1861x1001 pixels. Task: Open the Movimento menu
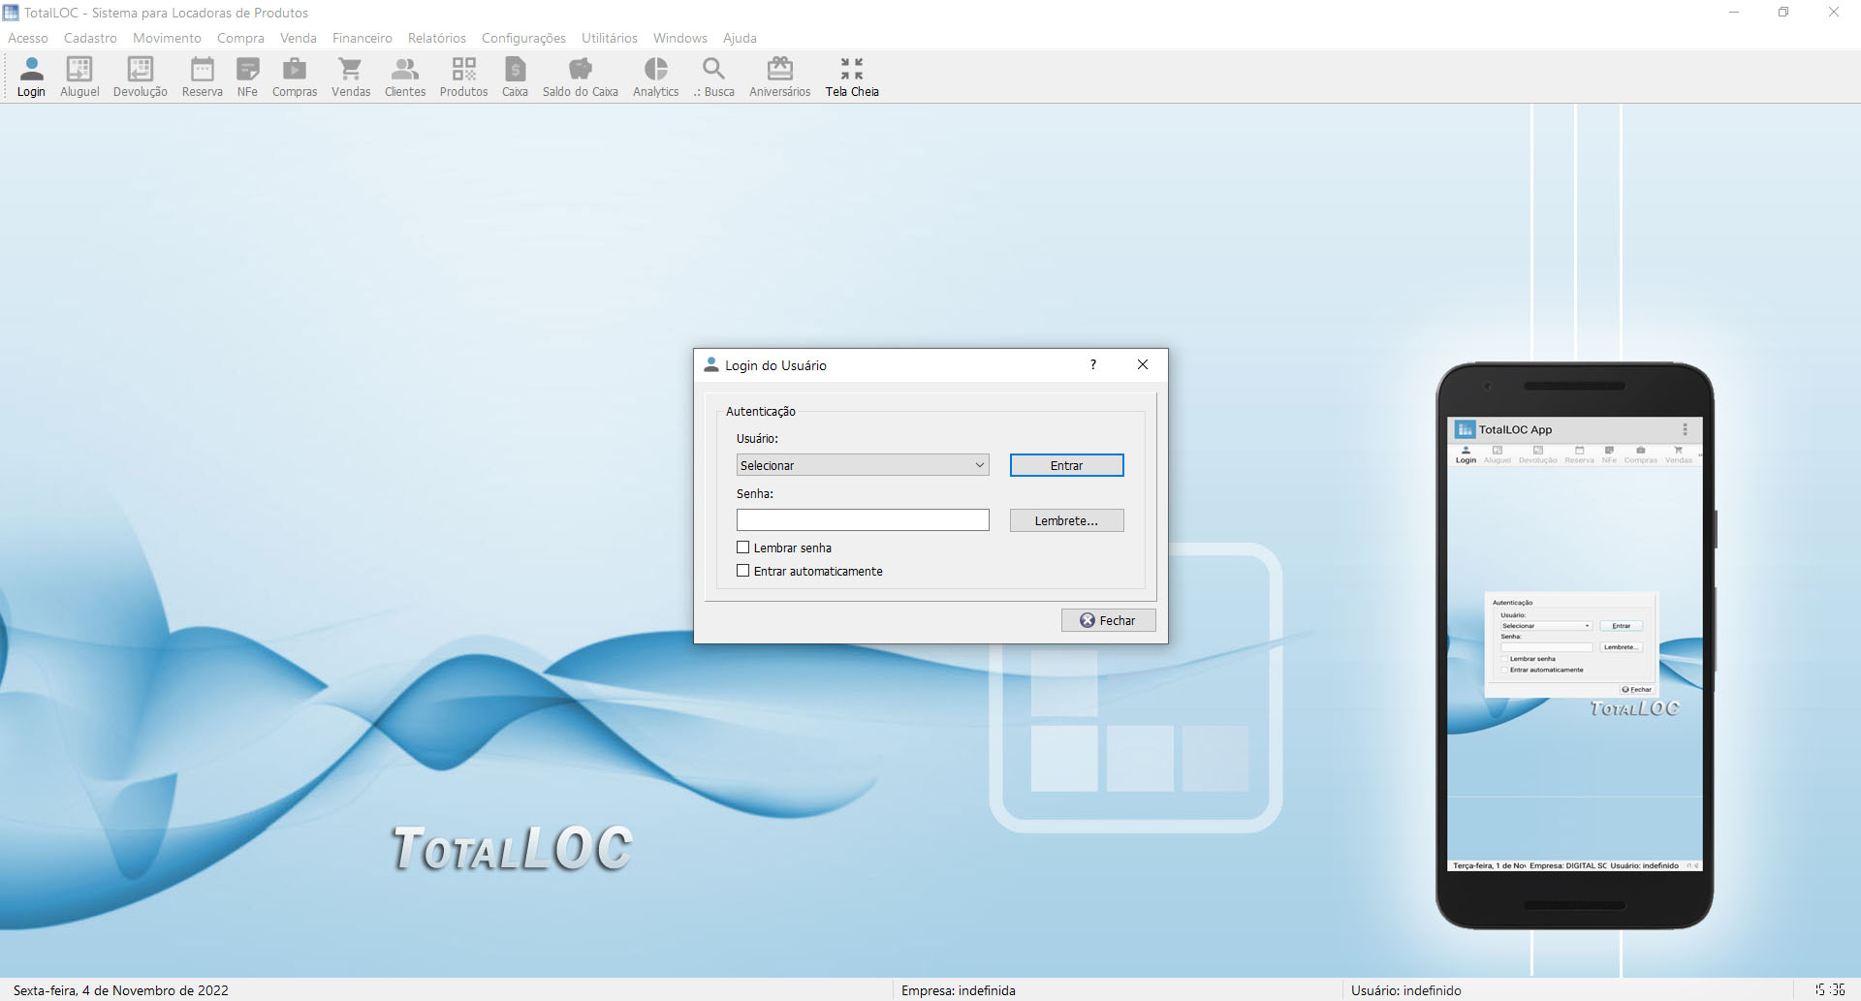[167, 38]
